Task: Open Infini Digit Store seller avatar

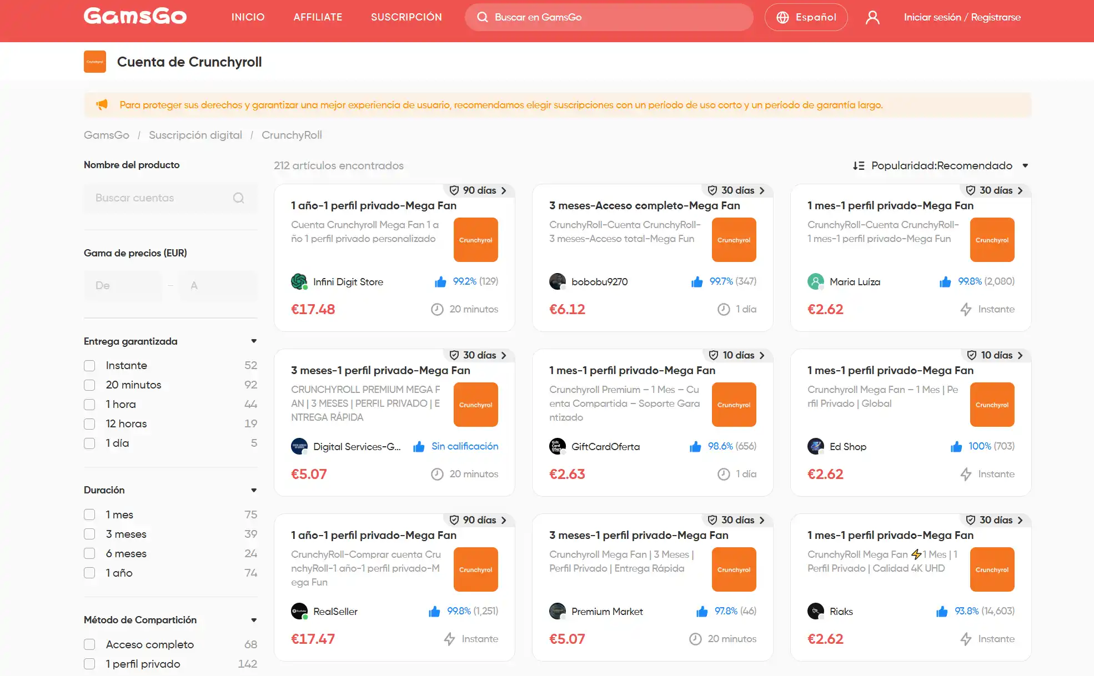Action: coord(299,281)
